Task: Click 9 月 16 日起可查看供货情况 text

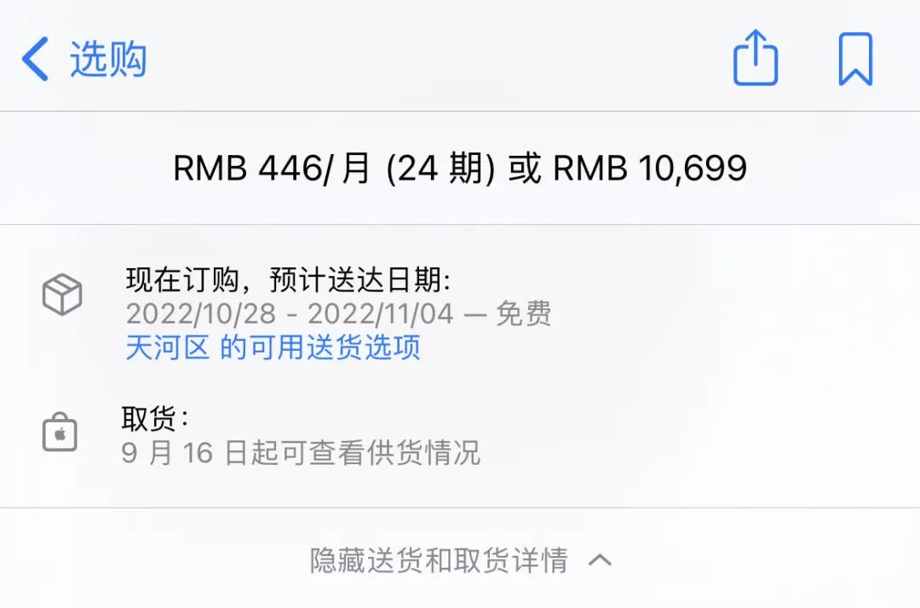Action: coord(301,453)
